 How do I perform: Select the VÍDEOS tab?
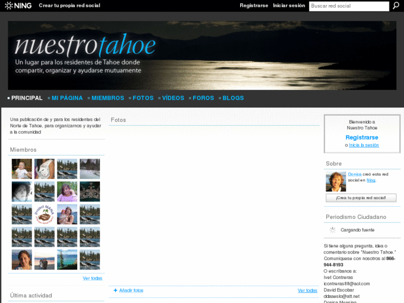[x=173, y=98]
